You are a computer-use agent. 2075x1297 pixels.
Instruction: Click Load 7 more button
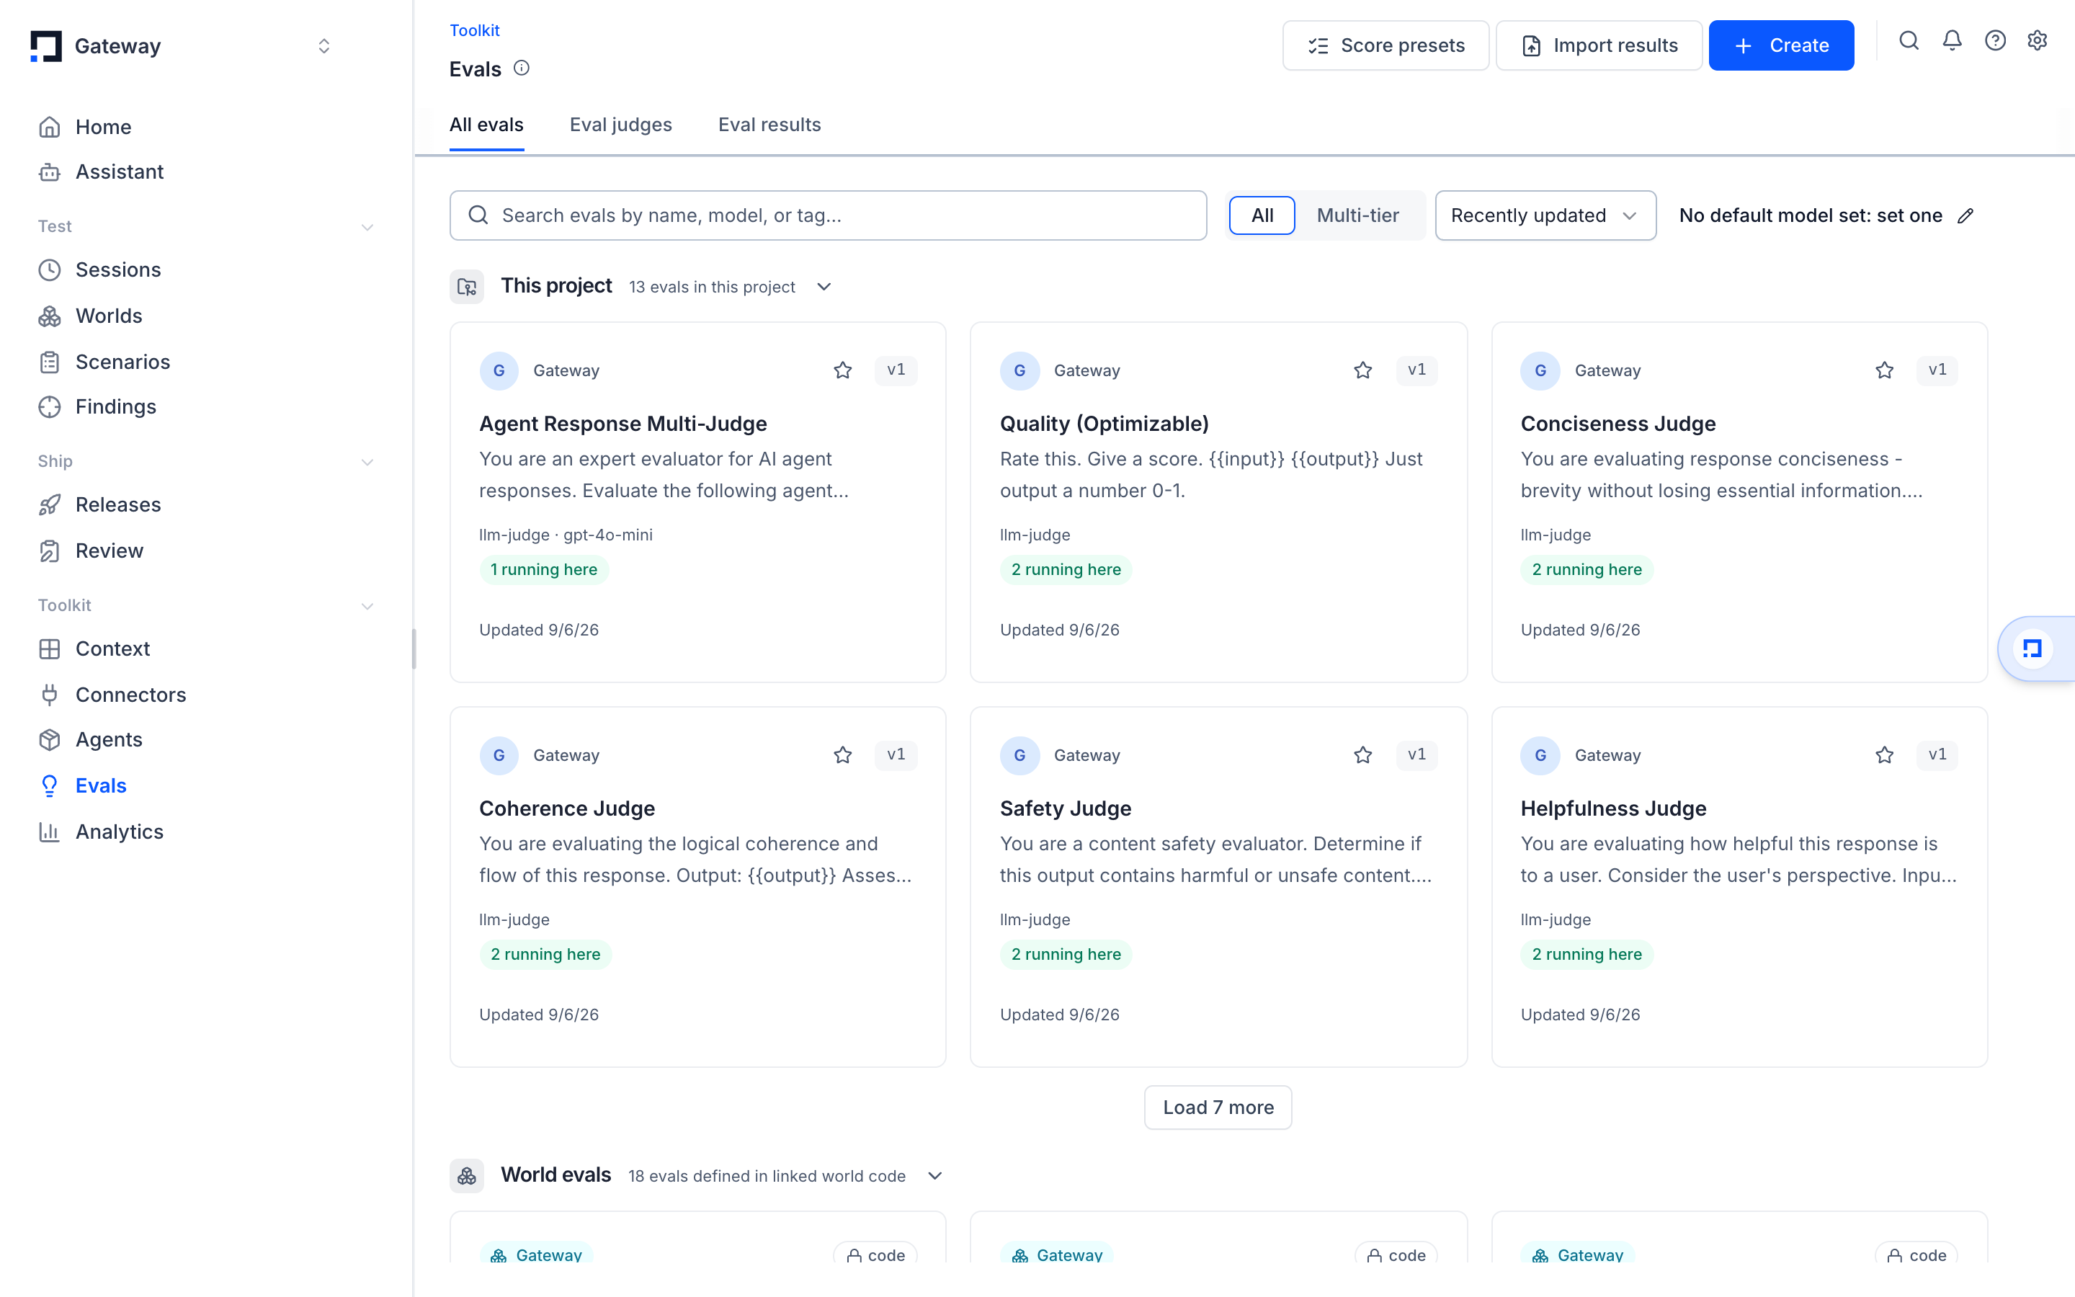1218,1107
